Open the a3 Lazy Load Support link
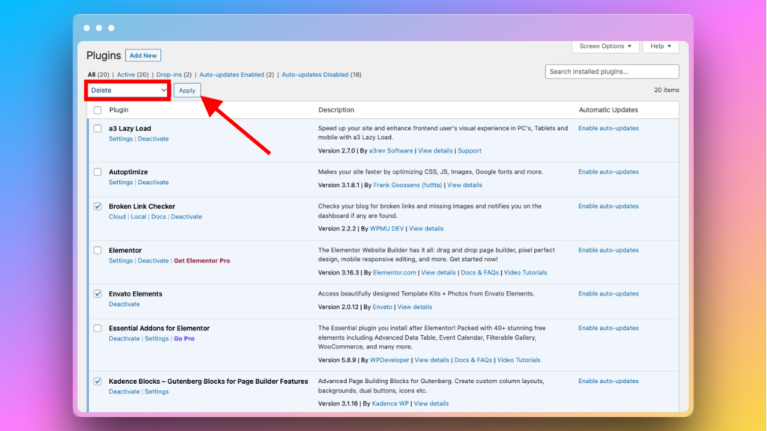 (x=470, y=150)
